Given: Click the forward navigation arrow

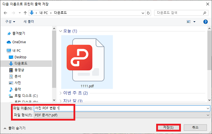Looking at the screenshot, I should [x=13, y=13].
